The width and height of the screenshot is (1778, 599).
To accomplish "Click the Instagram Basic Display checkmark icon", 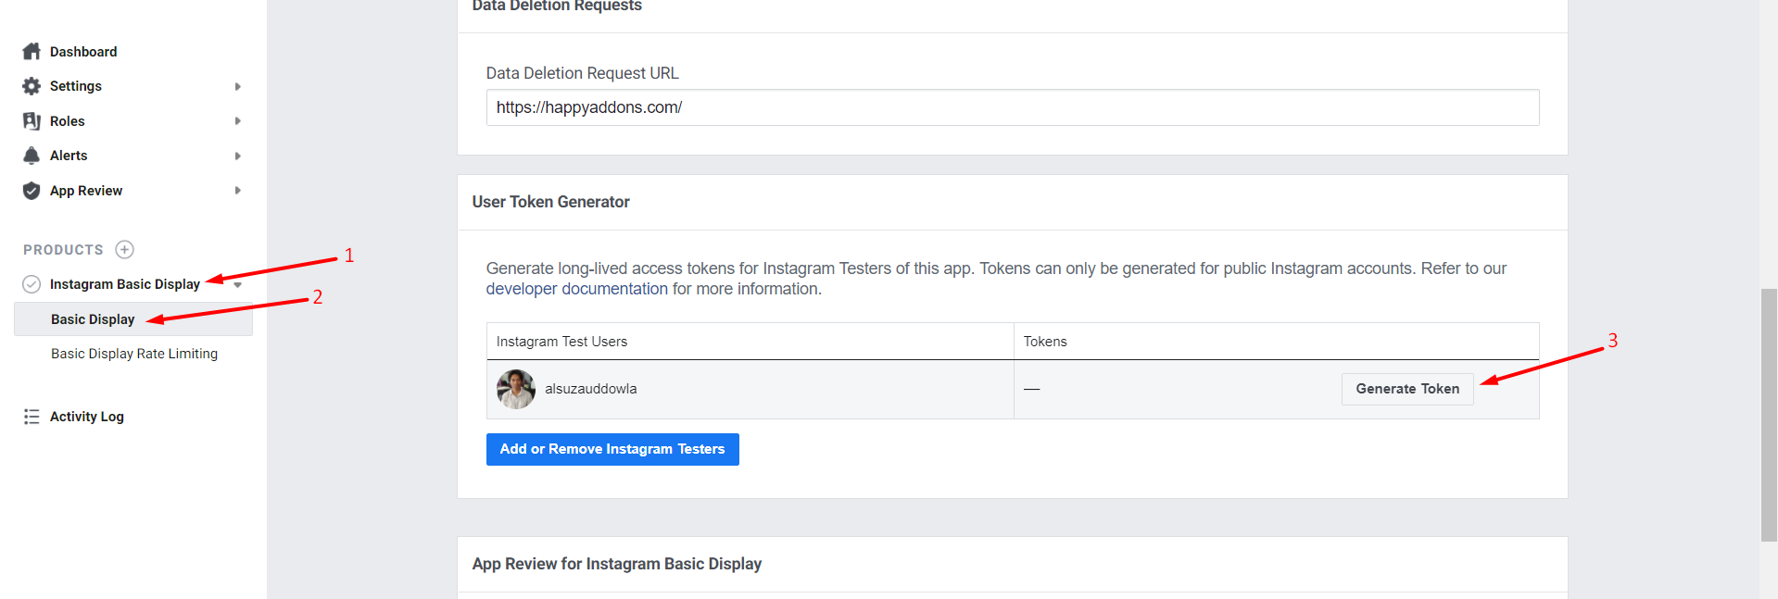I will click(32, 284).
